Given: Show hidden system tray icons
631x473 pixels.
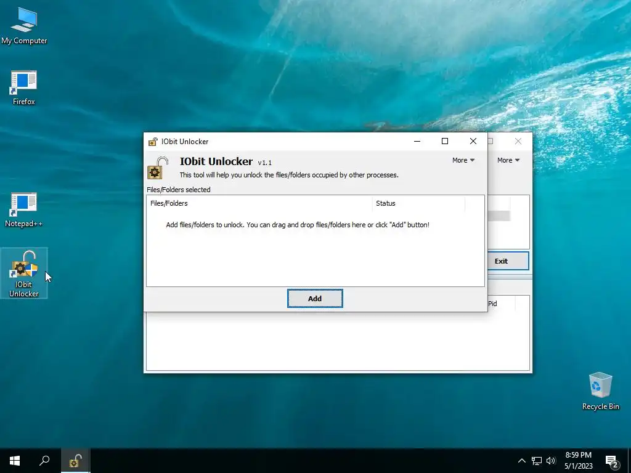Looking at the screenshot, I should (521, 461).
